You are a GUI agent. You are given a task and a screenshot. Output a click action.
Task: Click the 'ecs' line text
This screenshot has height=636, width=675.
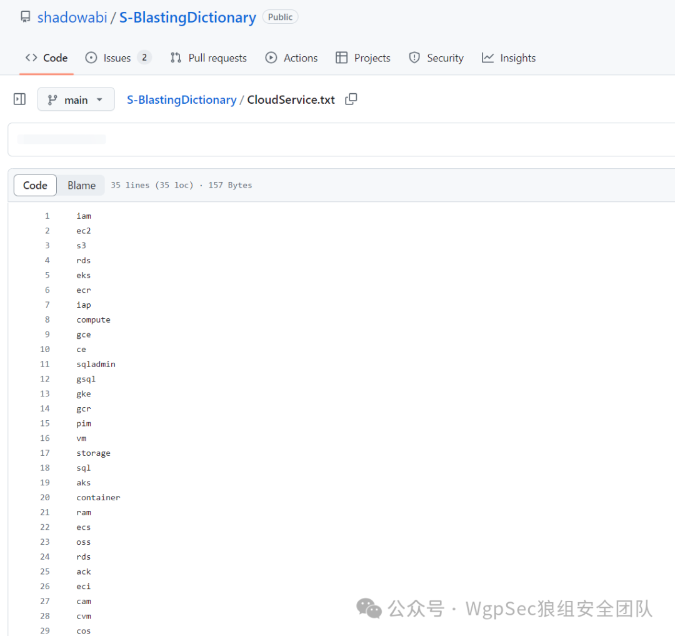click(x=84, y=527)
